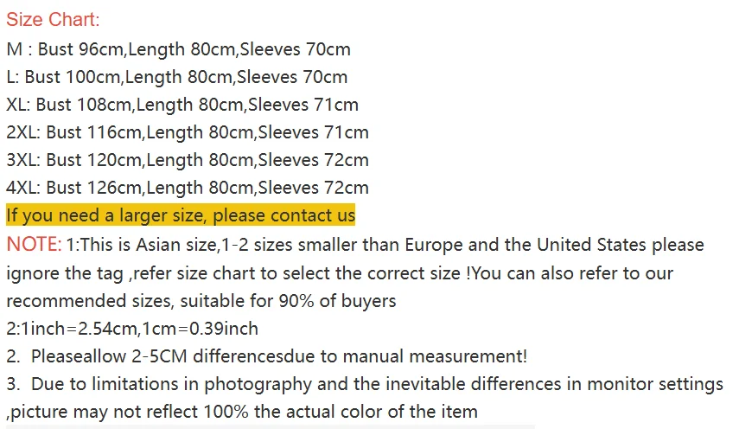Image resolution: width=739 pixels, height=429 pixels.
Task: Click the 4XL size measurements line
Action: click(187, 188)
